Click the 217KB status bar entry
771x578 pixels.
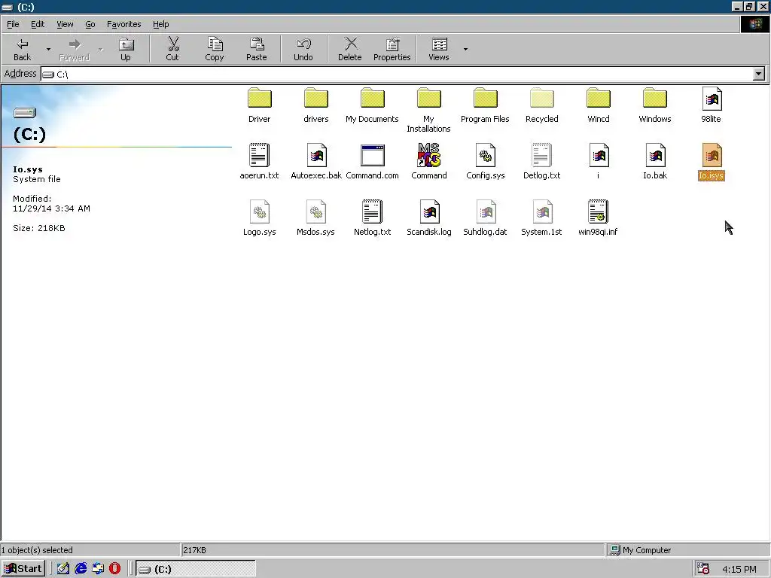click(x=392, y=550)
